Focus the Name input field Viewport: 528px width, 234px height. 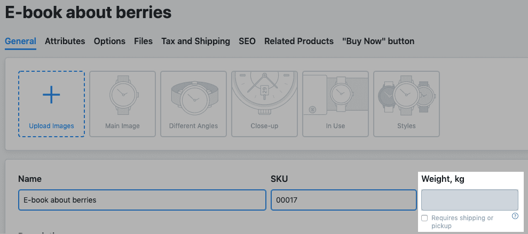coord(142,200)
